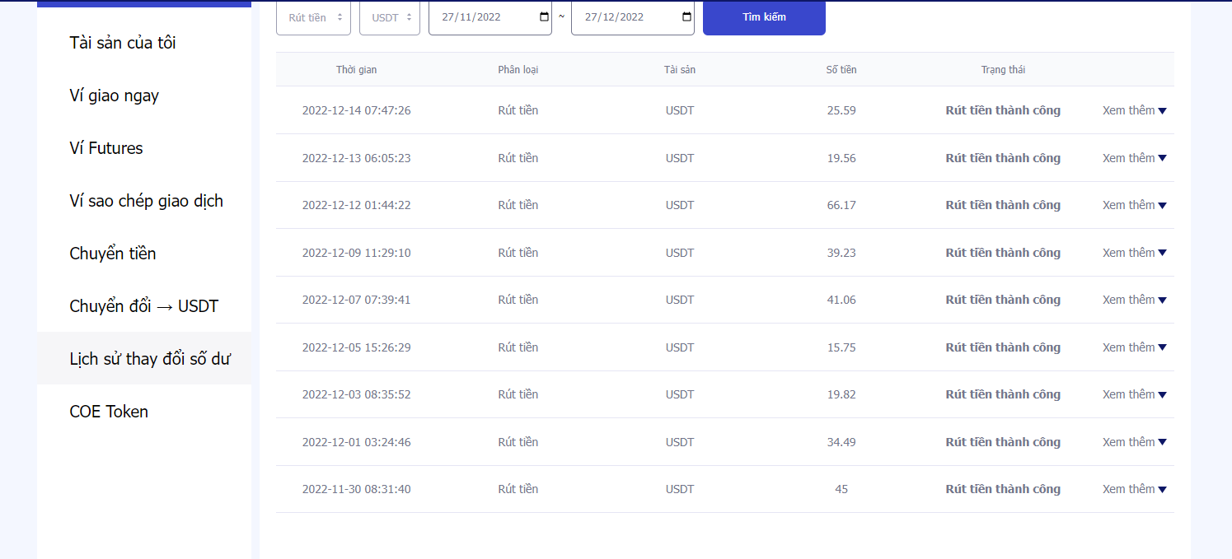Viewport: 1232px width, 559px height.
Task: Click timestamp 2022-12-13 06:05:23
Action: [x=356, y=158]
